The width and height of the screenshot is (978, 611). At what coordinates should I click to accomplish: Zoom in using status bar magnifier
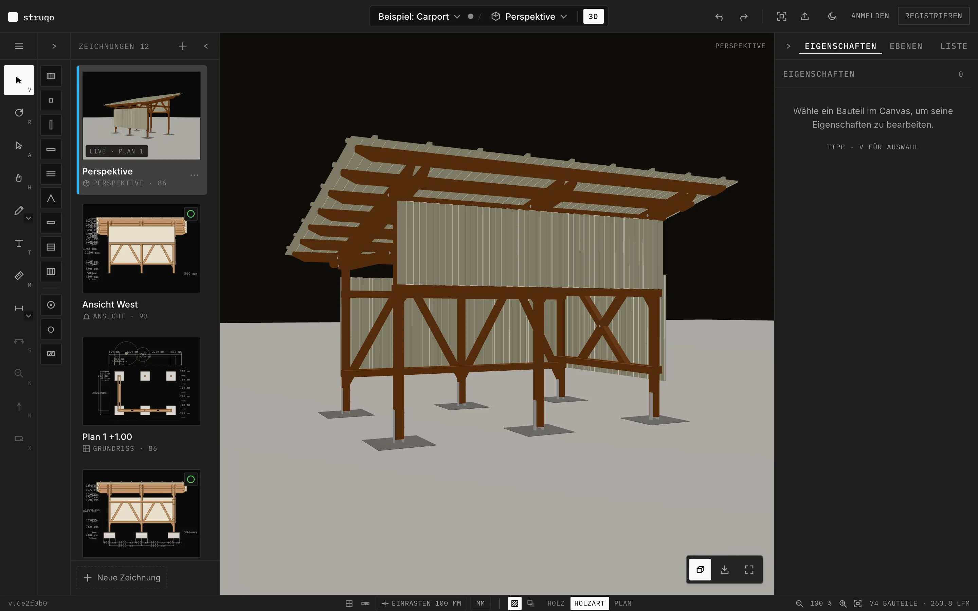coord(843,603)
